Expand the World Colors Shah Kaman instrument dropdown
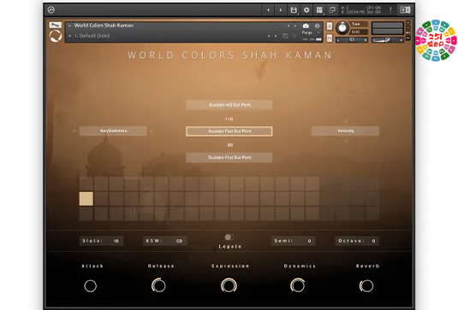Image resolution: width=458 pixels, height=310 pixels. click(x=69, y=26)
